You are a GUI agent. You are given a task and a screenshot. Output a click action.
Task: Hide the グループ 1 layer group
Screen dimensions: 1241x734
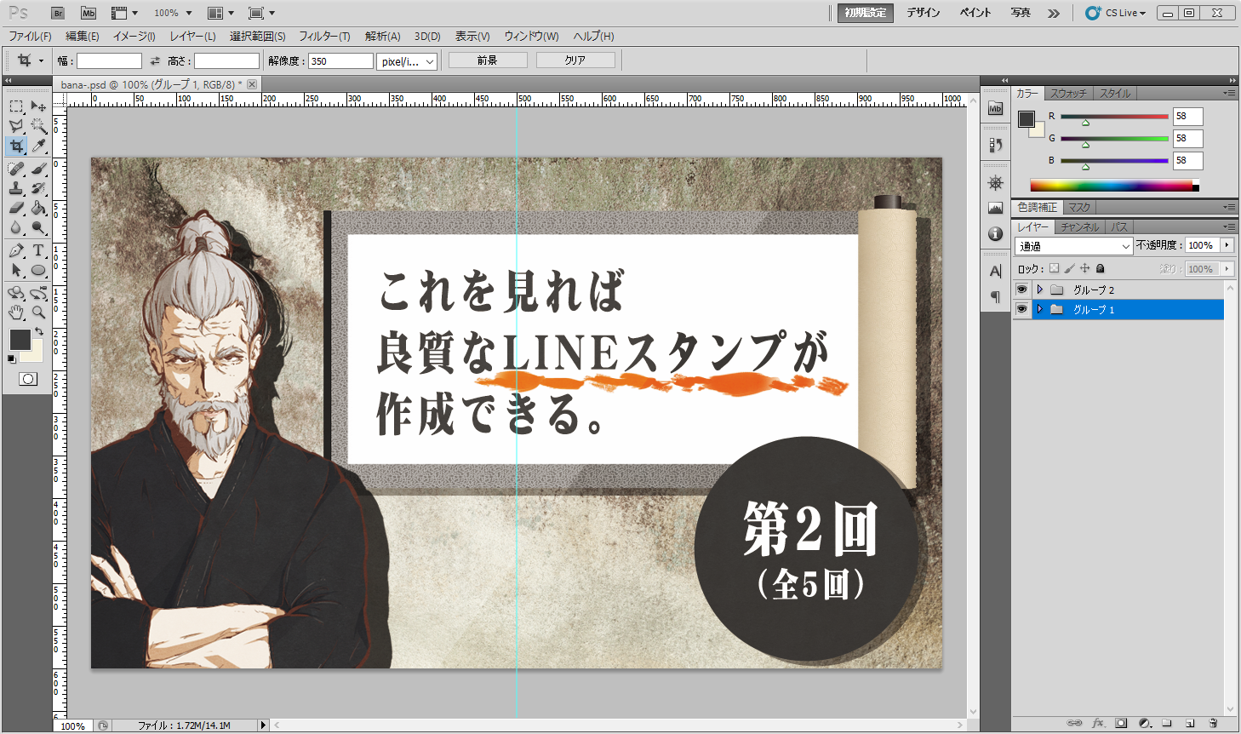[1021, 309]
